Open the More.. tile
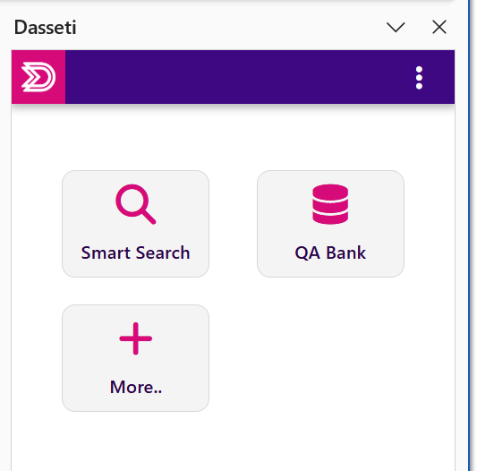 coord(136,358)
